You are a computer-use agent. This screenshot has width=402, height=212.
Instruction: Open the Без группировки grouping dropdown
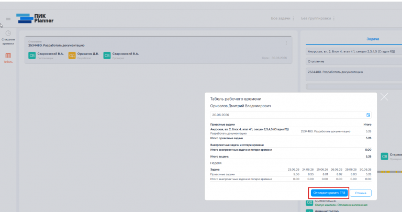[x=318, y=18]
